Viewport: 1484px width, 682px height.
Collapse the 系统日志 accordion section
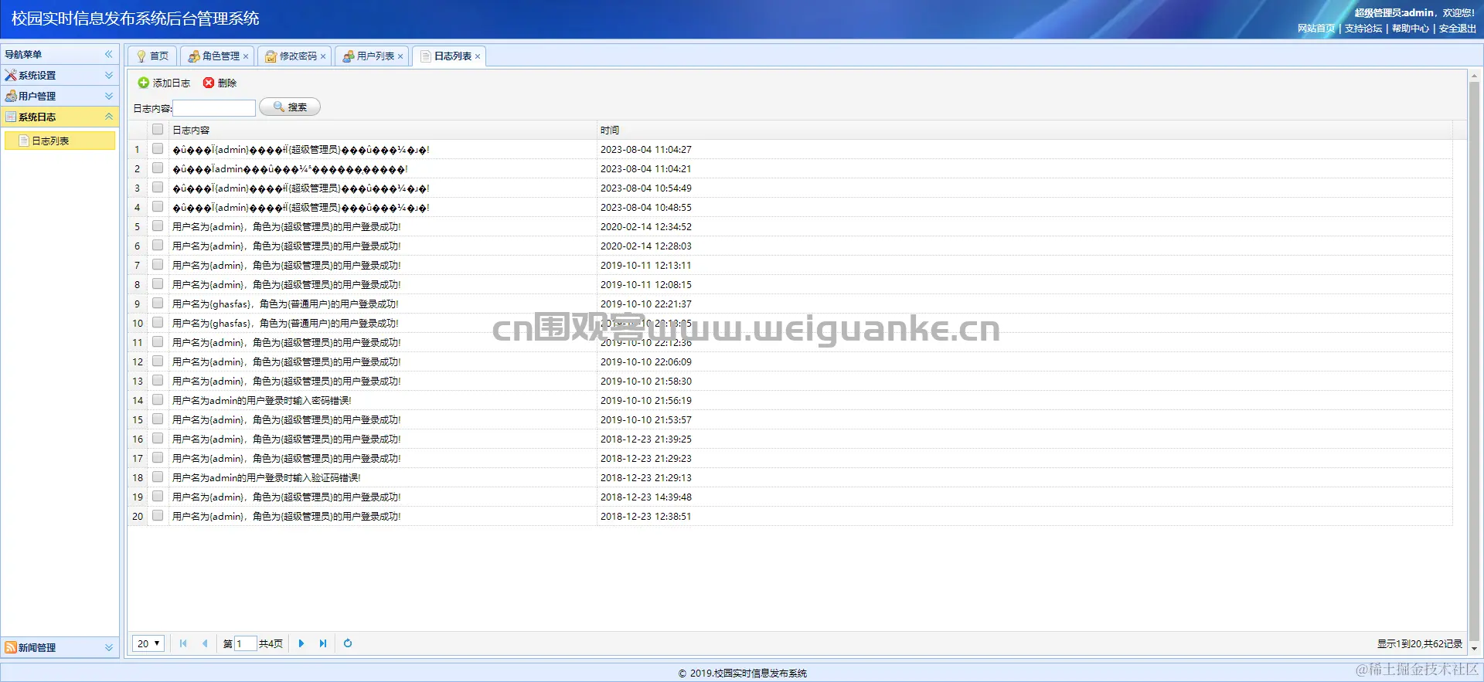click(x=108, y=117)
